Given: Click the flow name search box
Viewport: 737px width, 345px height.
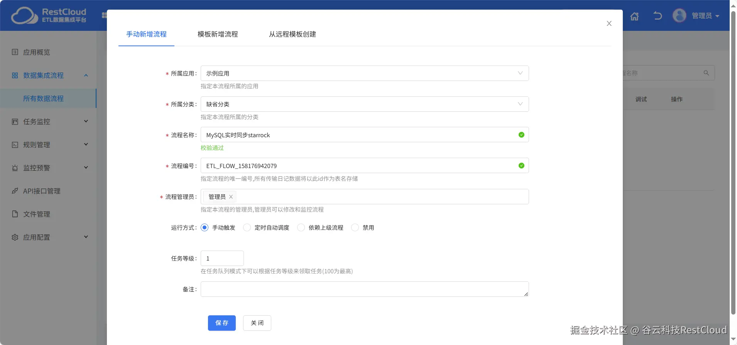Looking at the screenshot, I should (669, 73).
